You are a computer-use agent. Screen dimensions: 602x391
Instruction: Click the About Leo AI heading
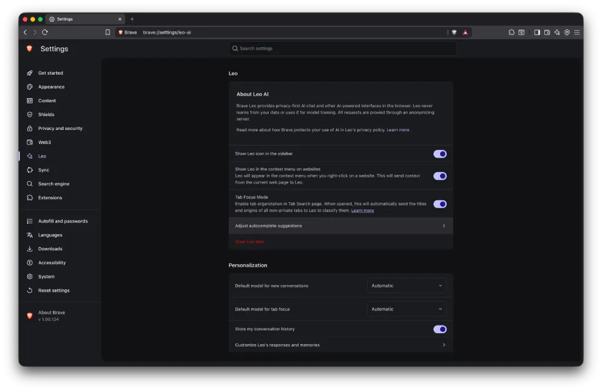click(253, 94)
